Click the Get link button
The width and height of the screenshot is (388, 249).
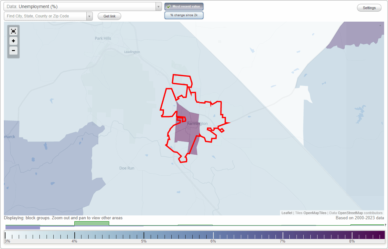pos(109,16)
